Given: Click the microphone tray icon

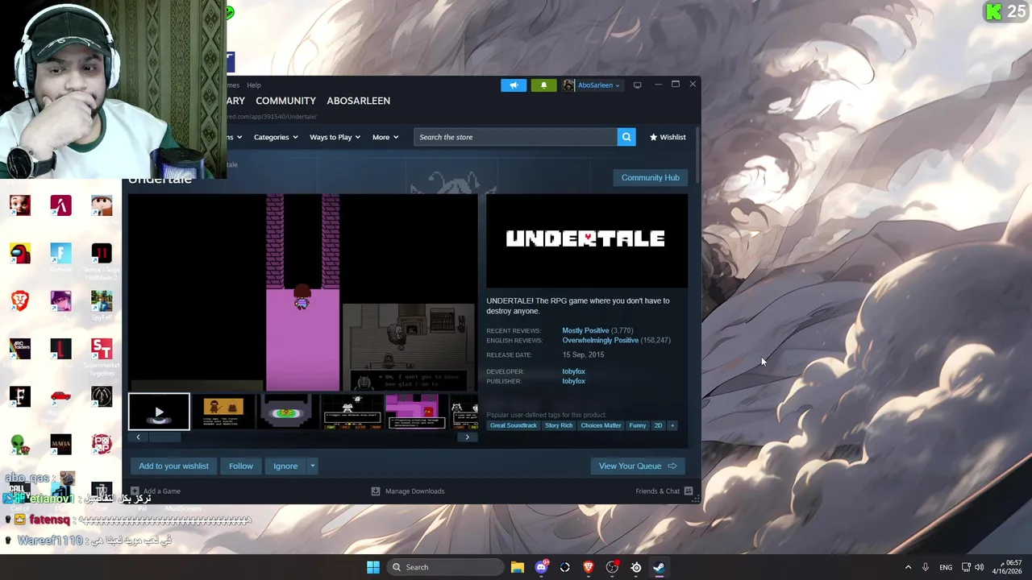Looking at the screenshot, I should click(x=926, y=567).
